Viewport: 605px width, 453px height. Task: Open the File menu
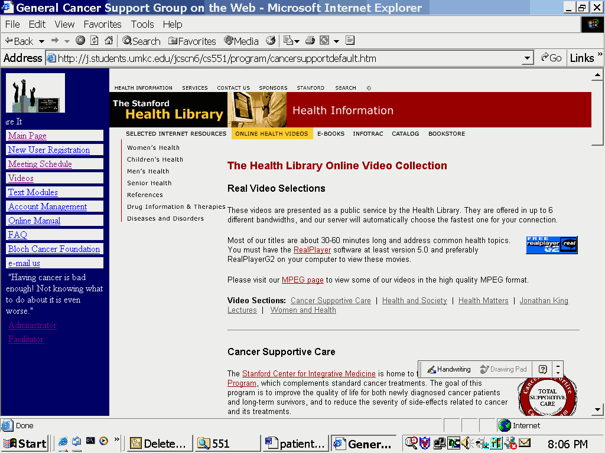click(12, 24)
